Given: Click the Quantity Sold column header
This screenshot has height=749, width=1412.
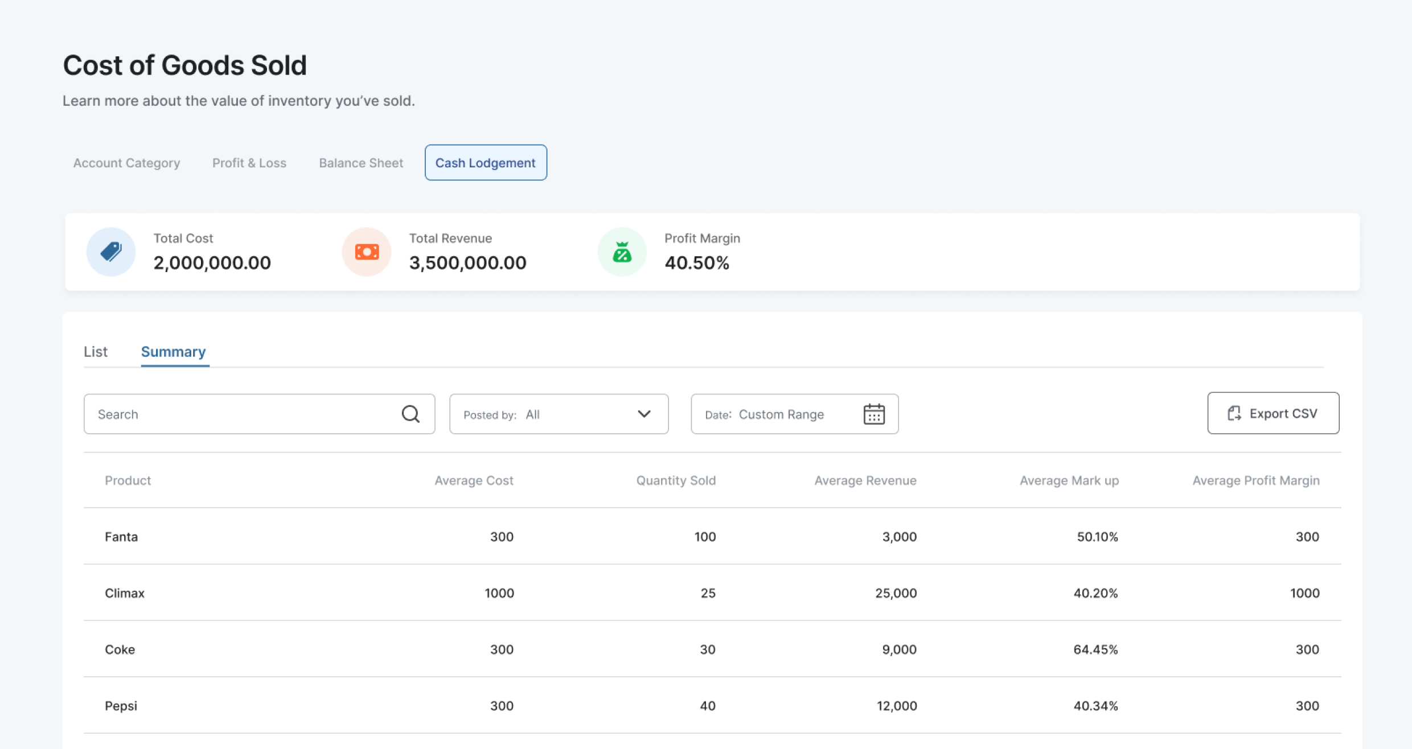Looking at the screenshot, I should 675,480.
